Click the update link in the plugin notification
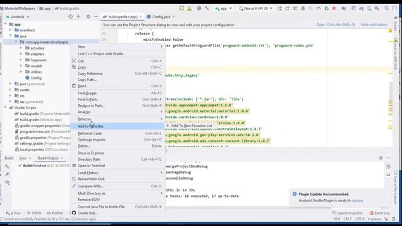402x226 pixels. click(x=357, y=200)
